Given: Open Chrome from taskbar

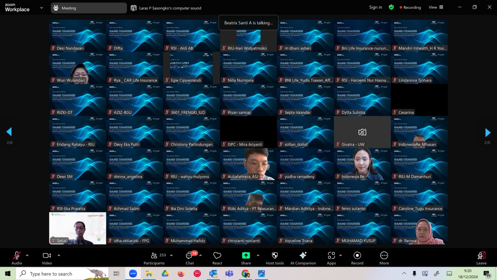Looking at the screenshot, I should pos(246,274).
